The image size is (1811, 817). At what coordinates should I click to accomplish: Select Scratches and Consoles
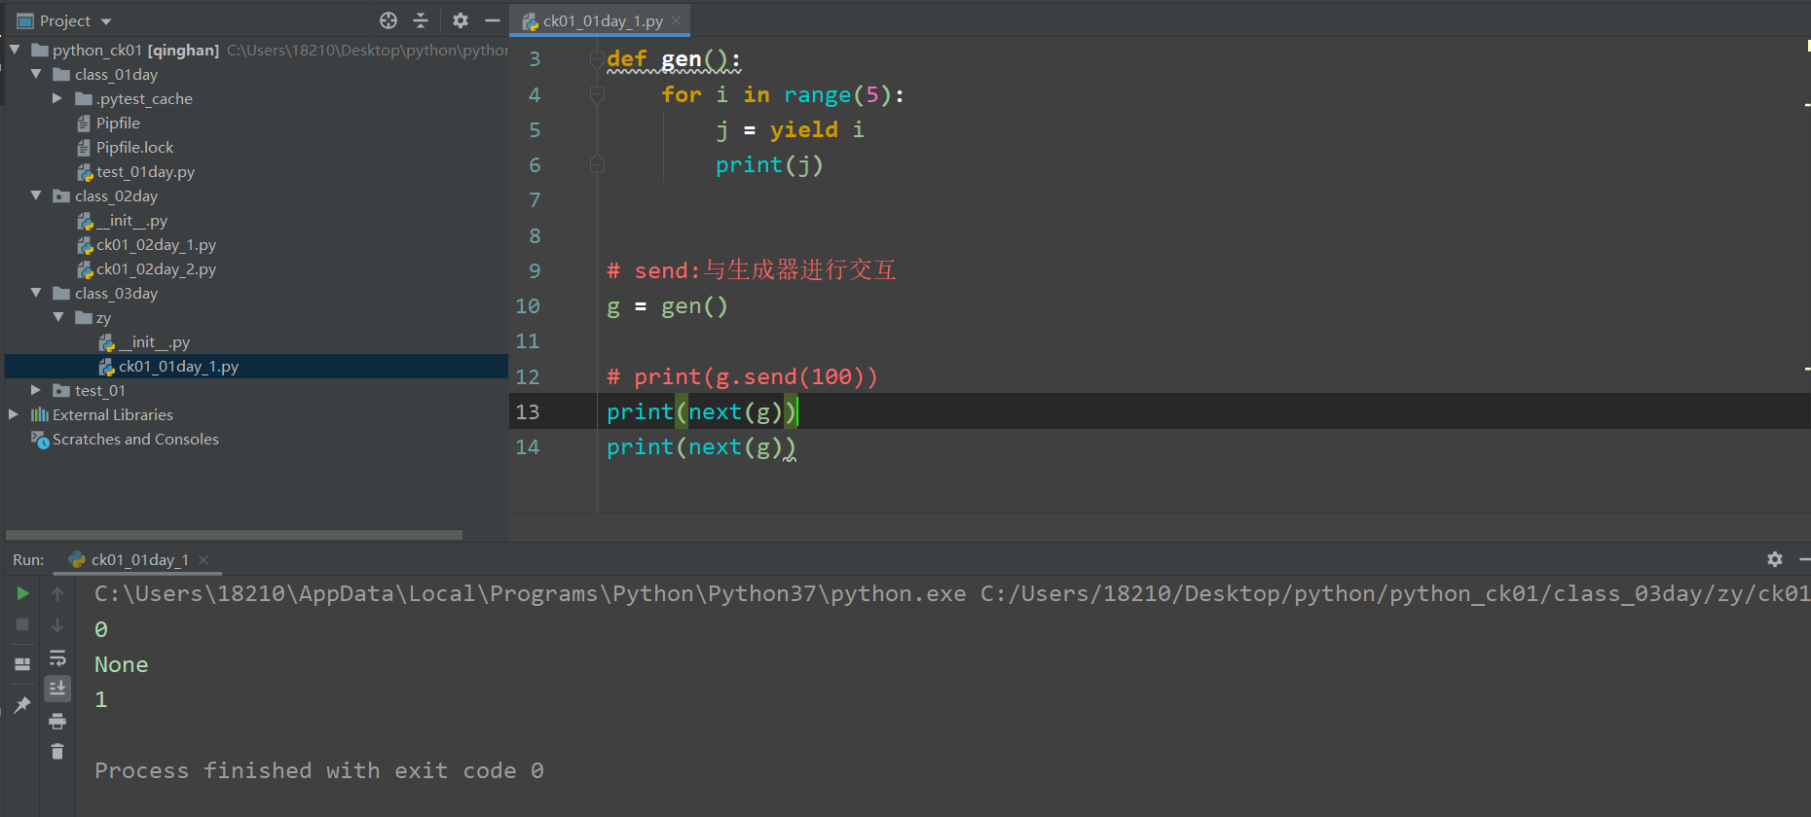pyautogui.click(x=135, y=439)
